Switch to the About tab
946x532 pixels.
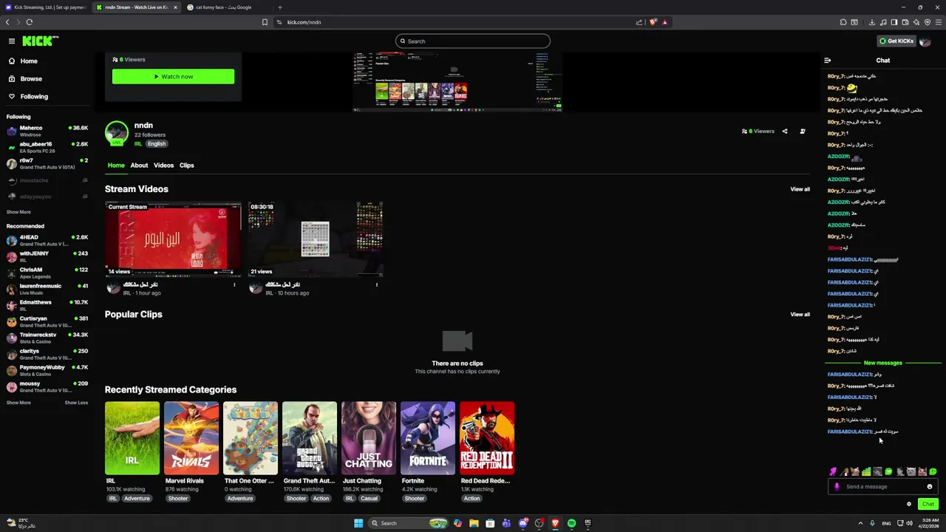139,166
